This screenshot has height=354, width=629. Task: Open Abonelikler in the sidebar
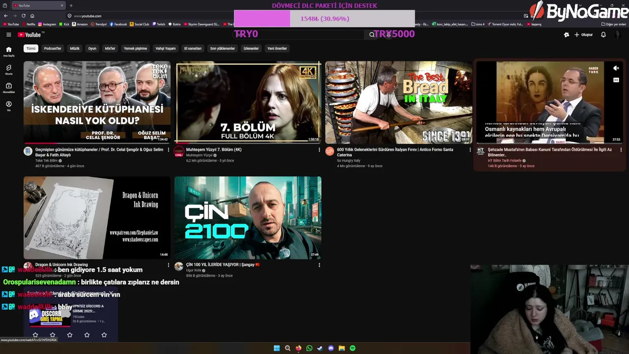[8, 88]
